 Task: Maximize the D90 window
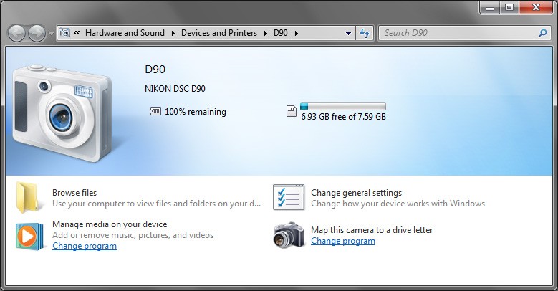[x=509, y=7]
